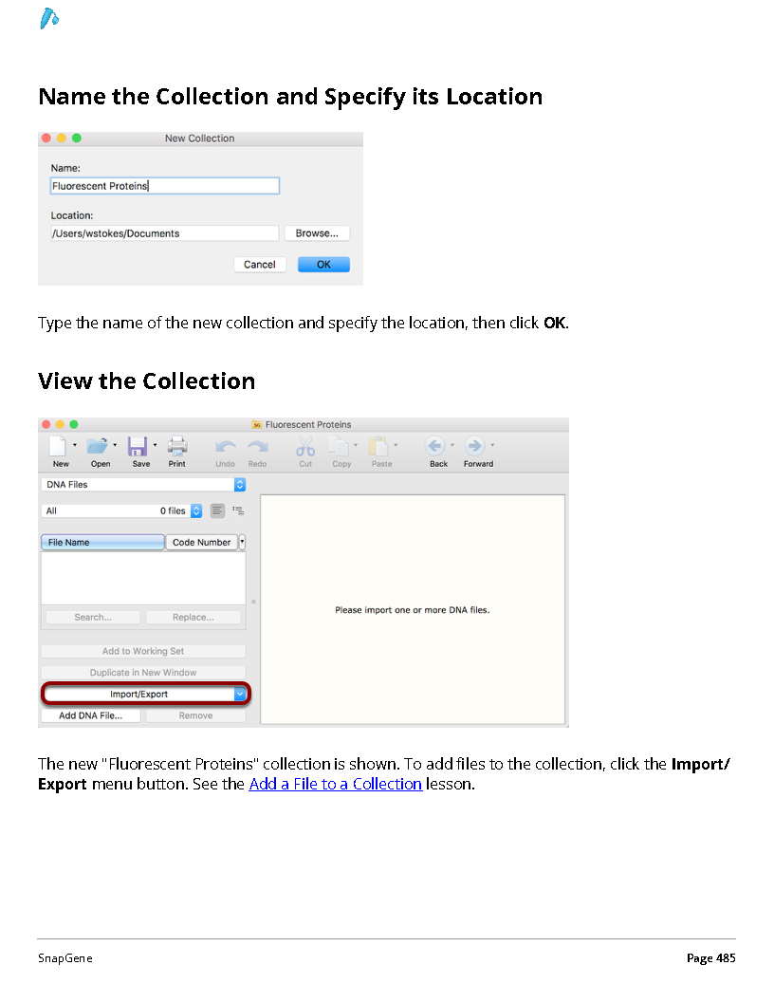The height and width of the screenshot is (1002, 774).
Task: Switch to the indented list view icon
Action: tap(238, 510)
